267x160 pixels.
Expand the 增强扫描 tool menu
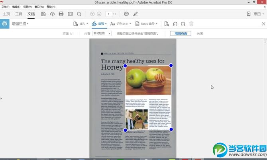[x=20, y=24]
